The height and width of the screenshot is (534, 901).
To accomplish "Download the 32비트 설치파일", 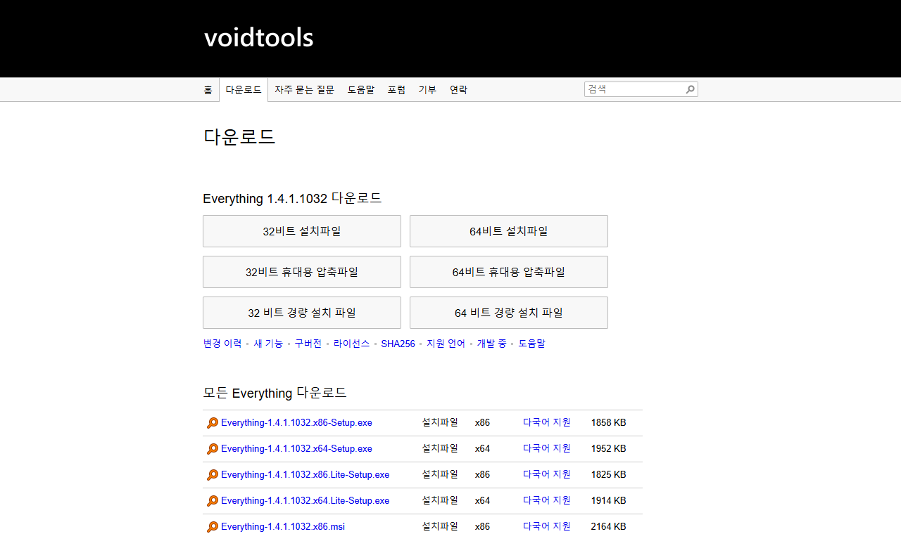I will pos(302,231).
